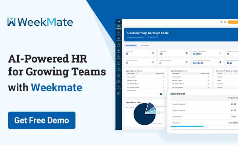The width and height of the screenshot is (238, 145).
Task: Click the Converted Customers value 12
Action: tap(228, 54)
